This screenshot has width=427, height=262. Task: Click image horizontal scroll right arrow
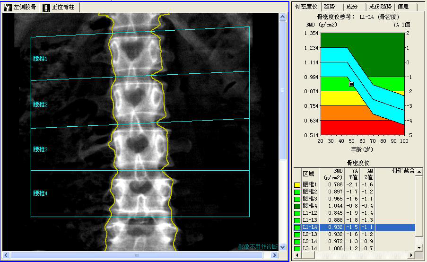point(274,255)
